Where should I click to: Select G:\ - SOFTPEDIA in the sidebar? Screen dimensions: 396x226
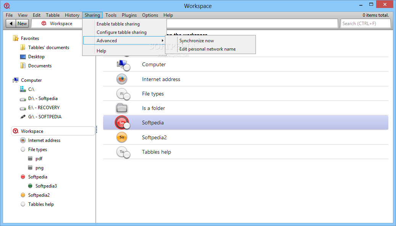(45, 117)
